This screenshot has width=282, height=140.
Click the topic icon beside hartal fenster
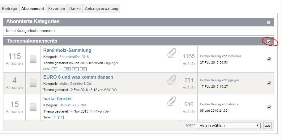pos(33,107)
